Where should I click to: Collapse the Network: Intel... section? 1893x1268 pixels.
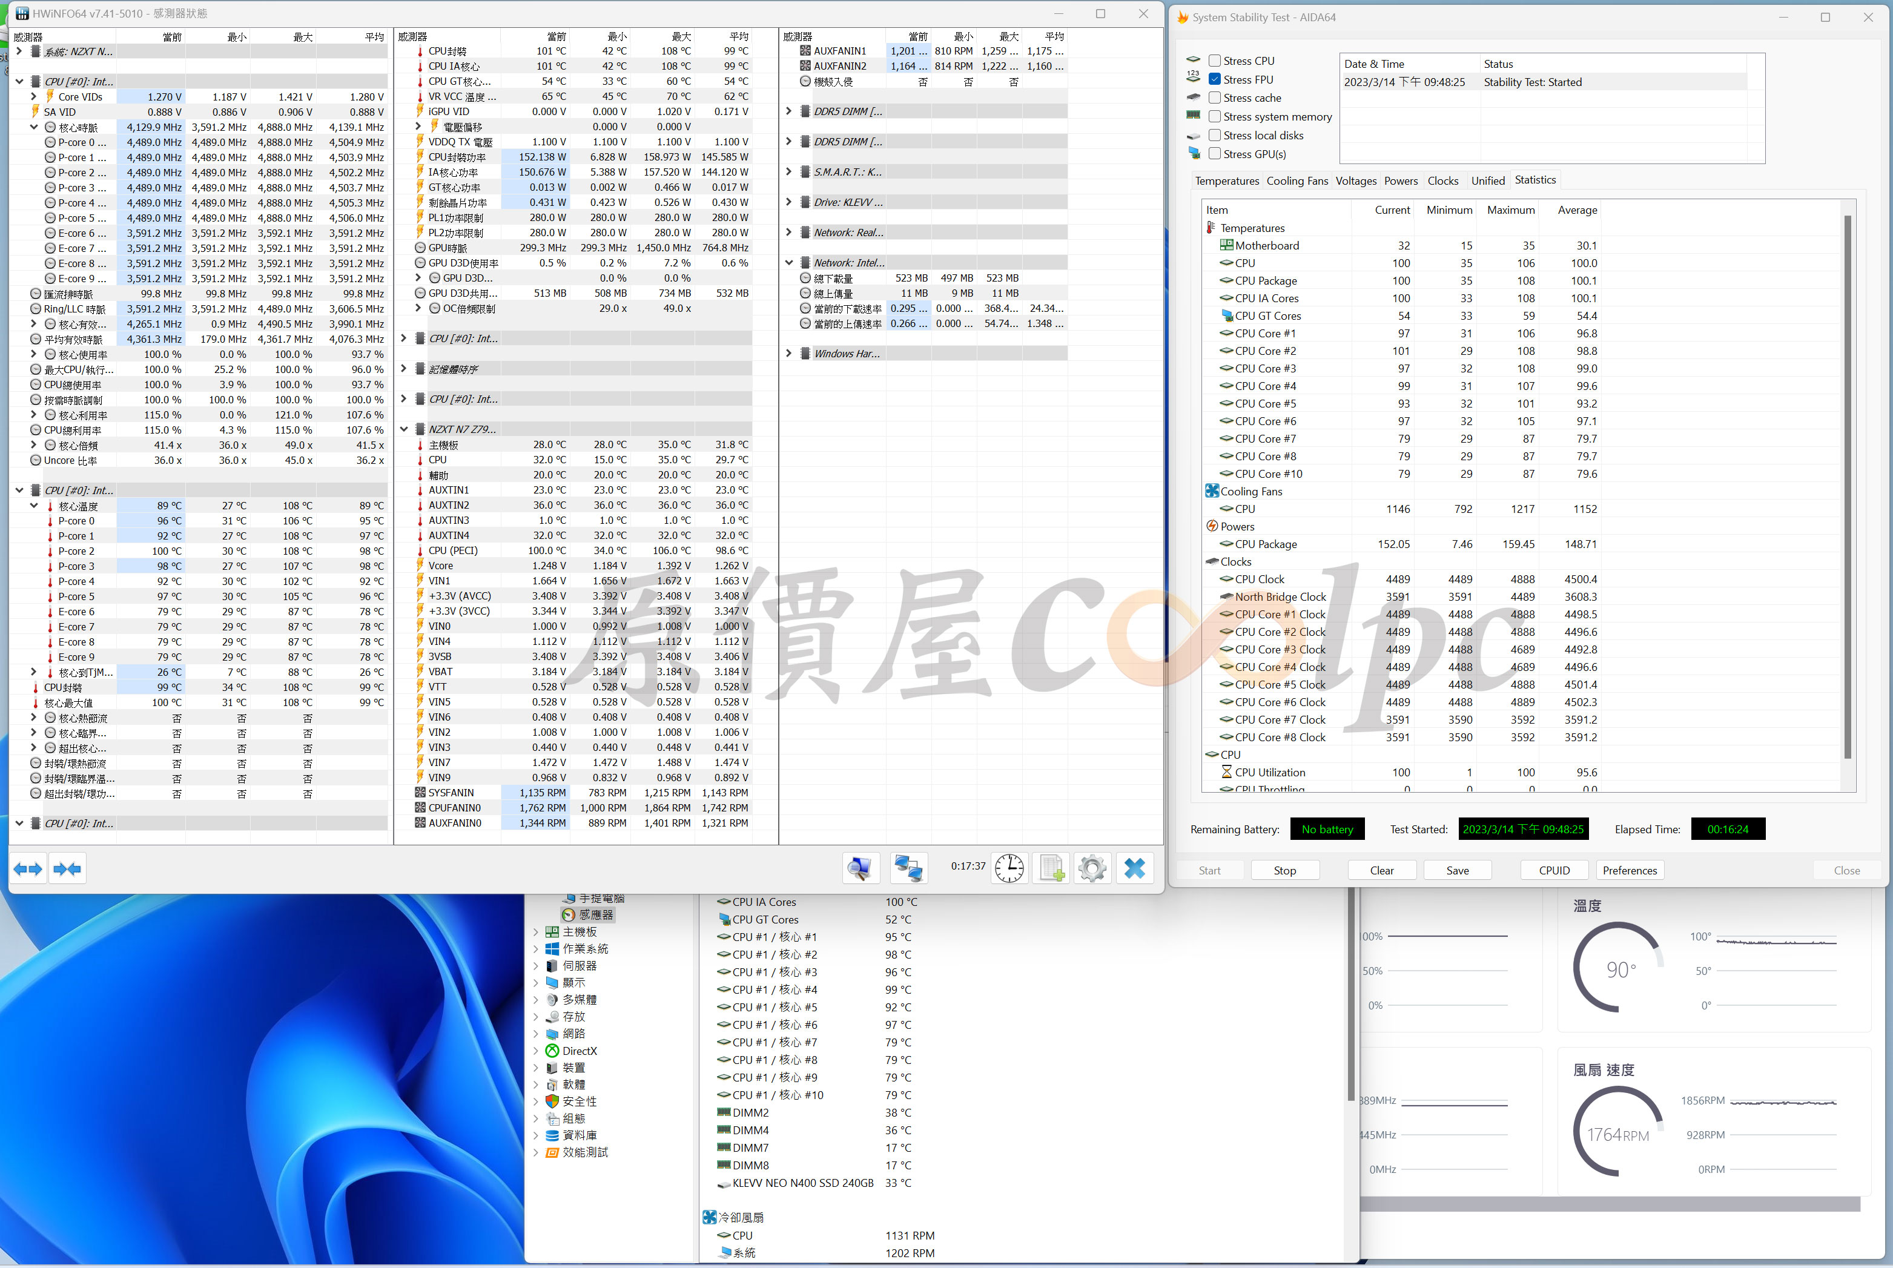[788, 263]
